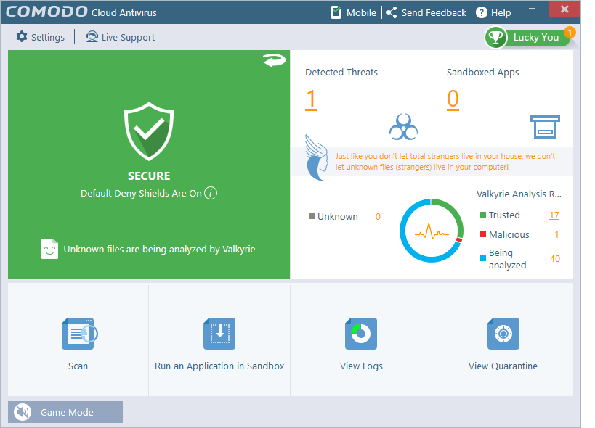The image size is (595, 428).
Task: Click the gray Unknown legend swatch
Action: (312, 216)
